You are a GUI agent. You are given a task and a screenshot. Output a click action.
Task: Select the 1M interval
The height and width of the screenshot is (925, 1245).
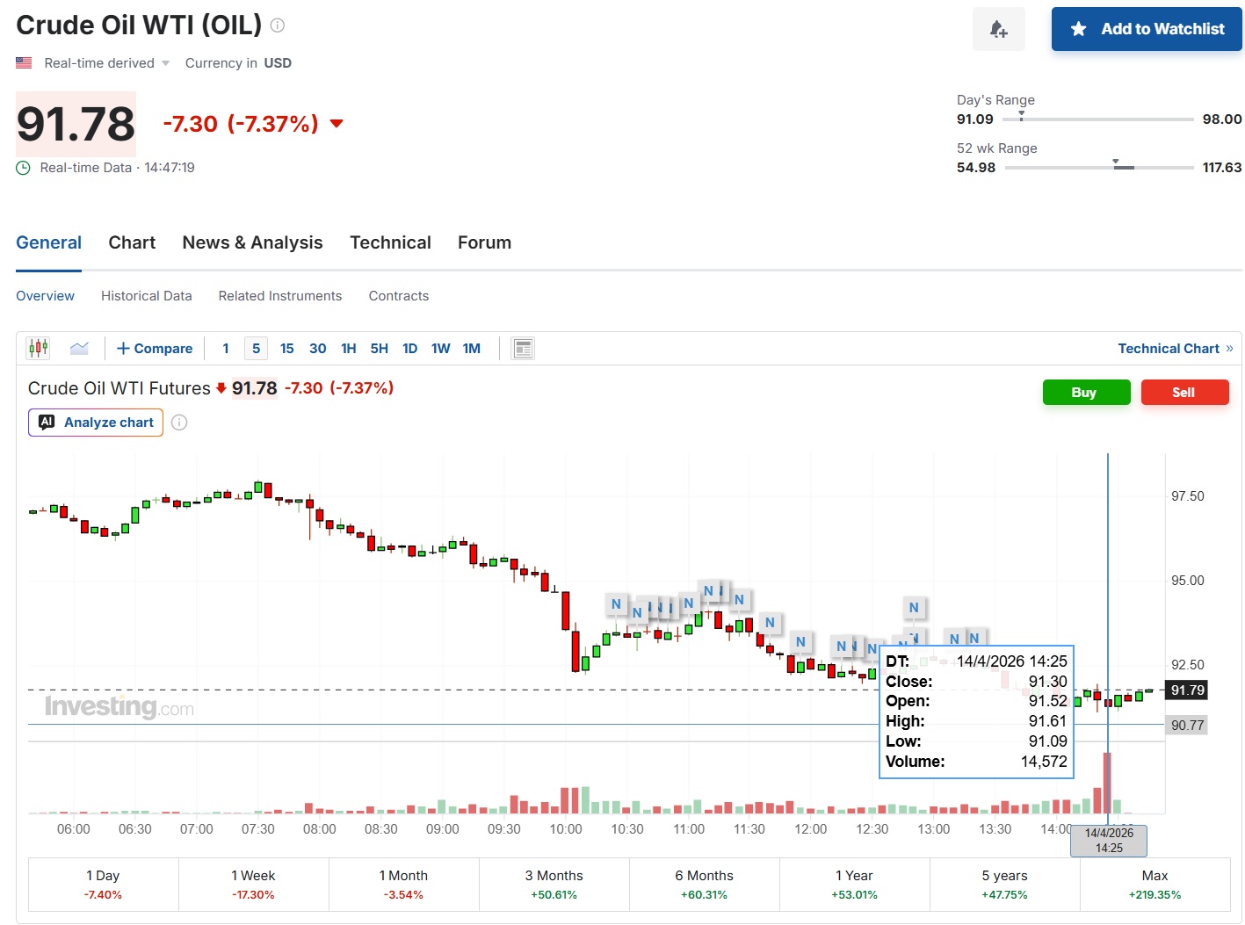472,349
